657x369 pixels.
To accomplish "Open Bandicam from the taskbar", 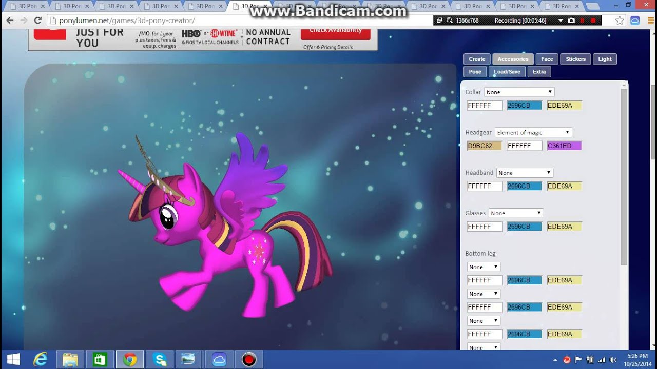I will pos(249,359).
